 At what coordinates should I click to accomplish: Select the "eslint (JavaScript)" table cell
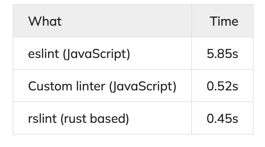79,54
